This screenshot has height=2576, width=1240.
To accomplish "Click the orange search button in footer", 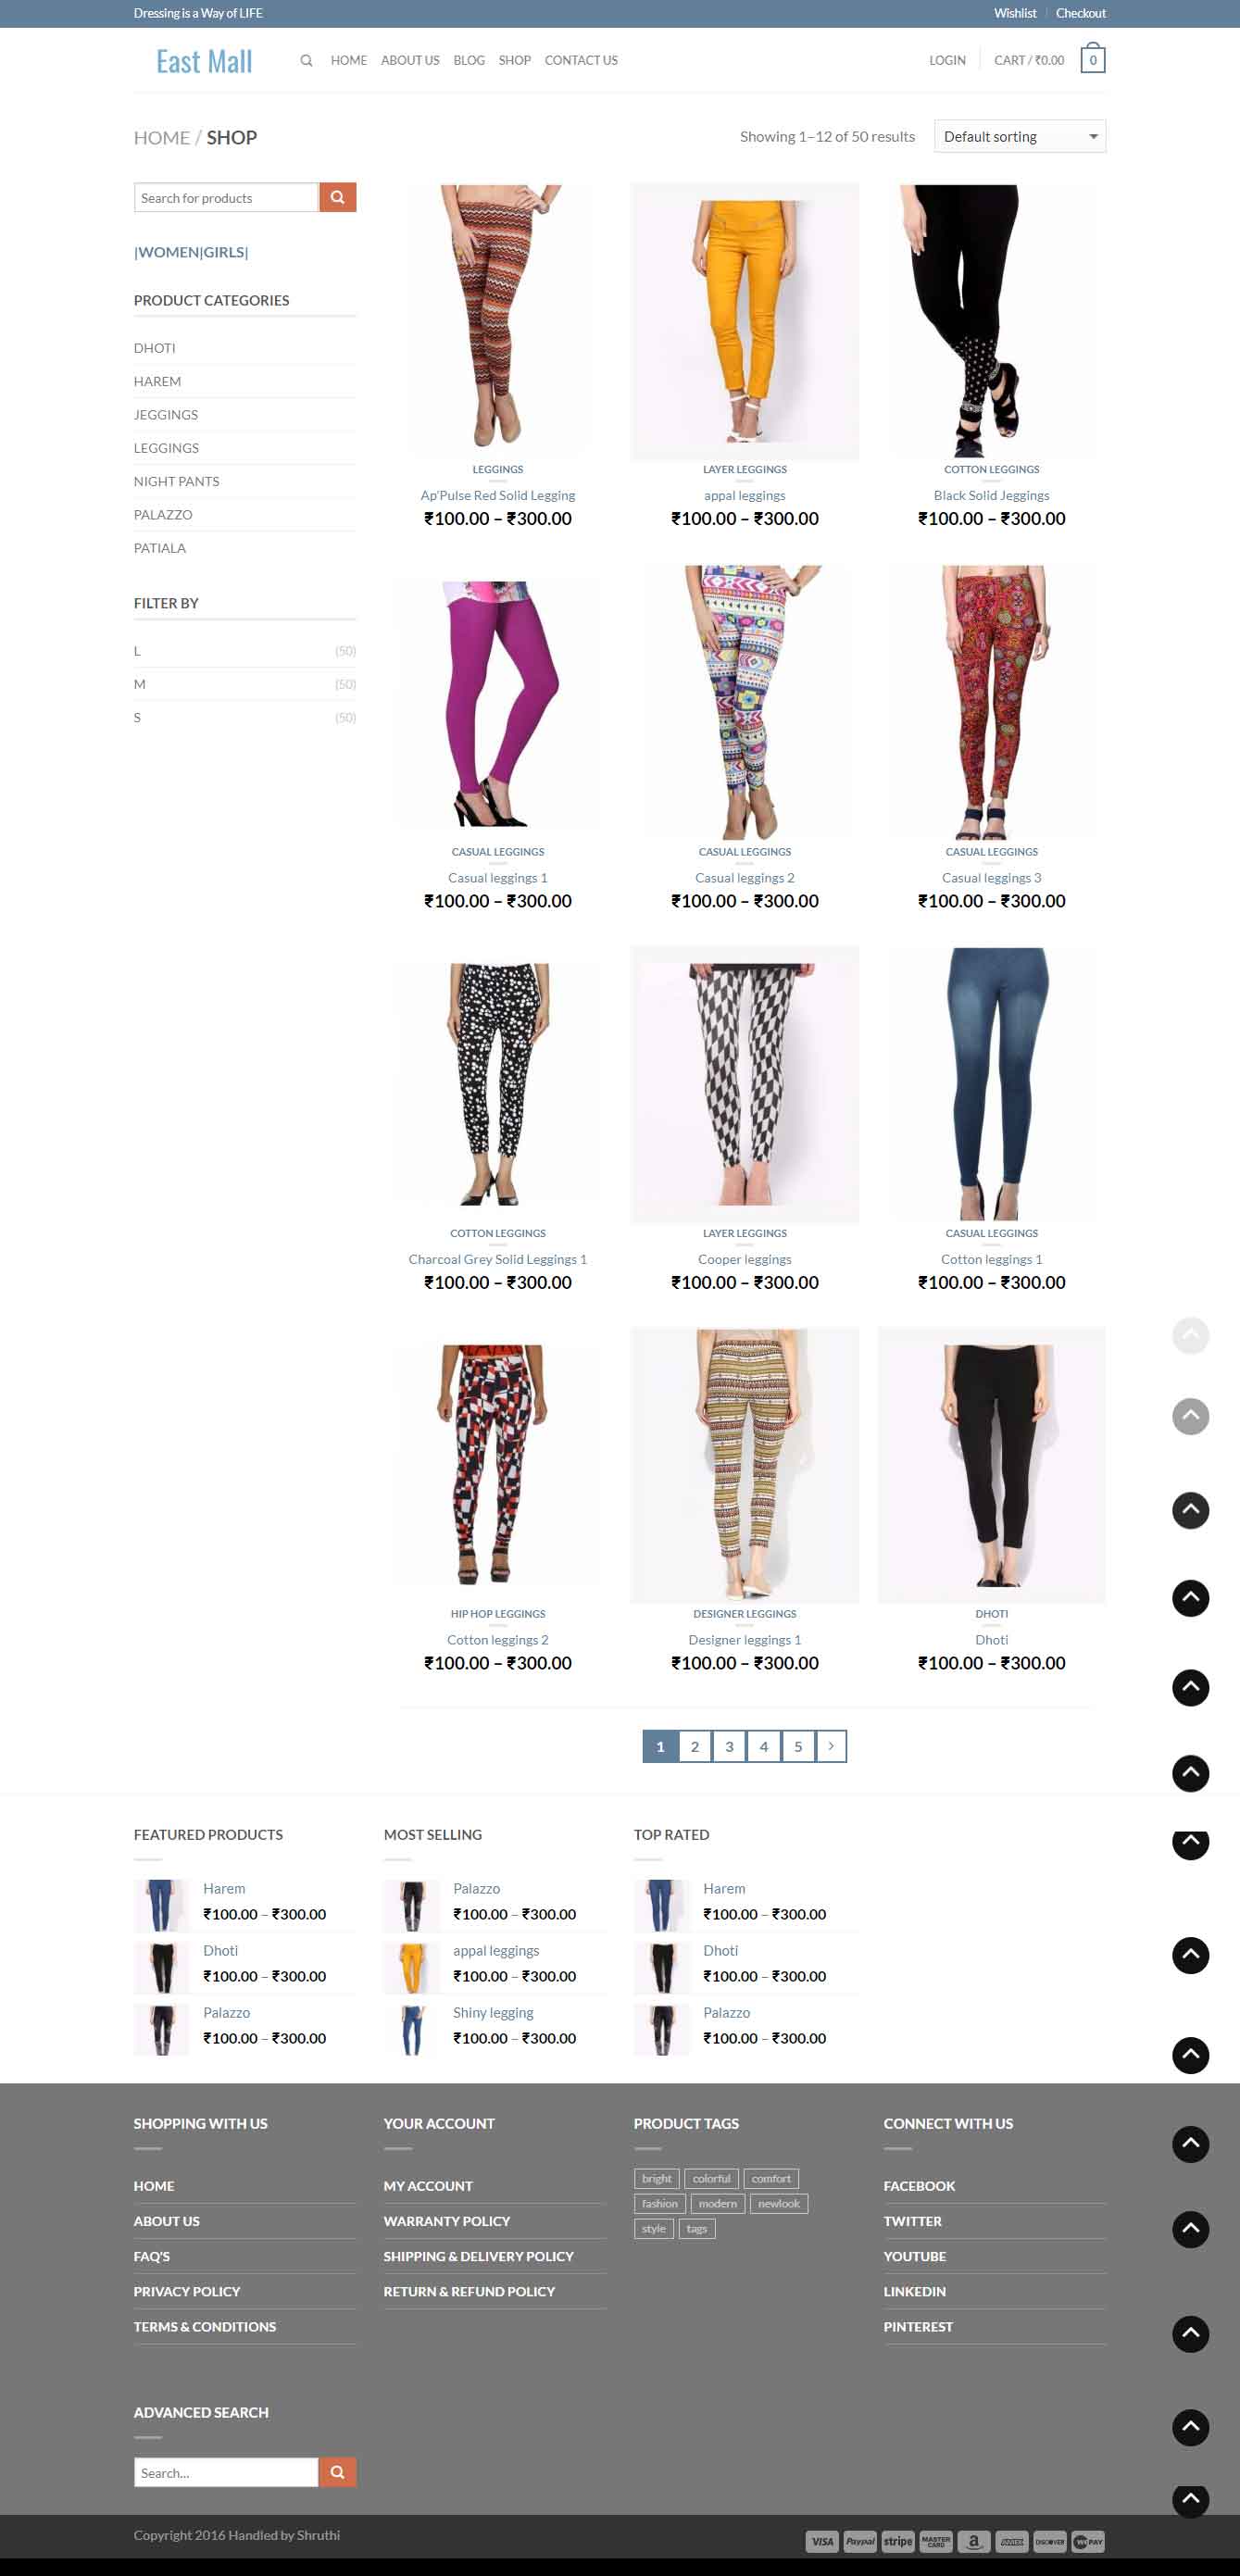I will tap(337, 2472).
